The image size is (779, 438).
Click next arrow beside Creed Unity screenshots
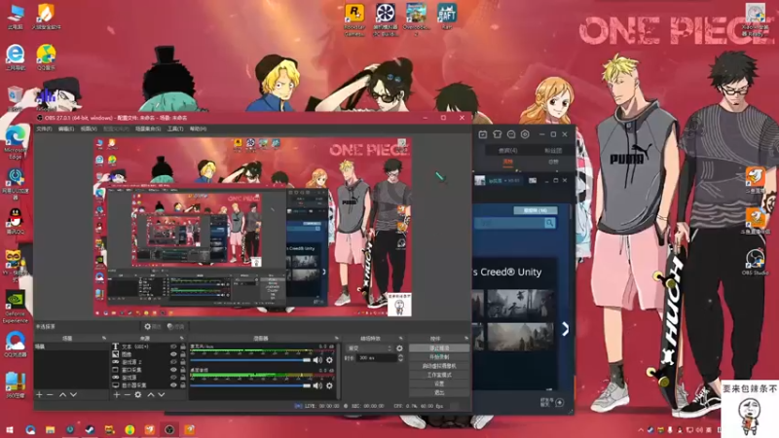pyautogui.click(x=565, y=329)
